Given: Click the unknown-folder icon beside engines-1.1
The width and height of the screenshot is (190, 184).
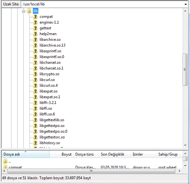Looking at the screenshot, I should pyautogui.click(x=35, y=22).
